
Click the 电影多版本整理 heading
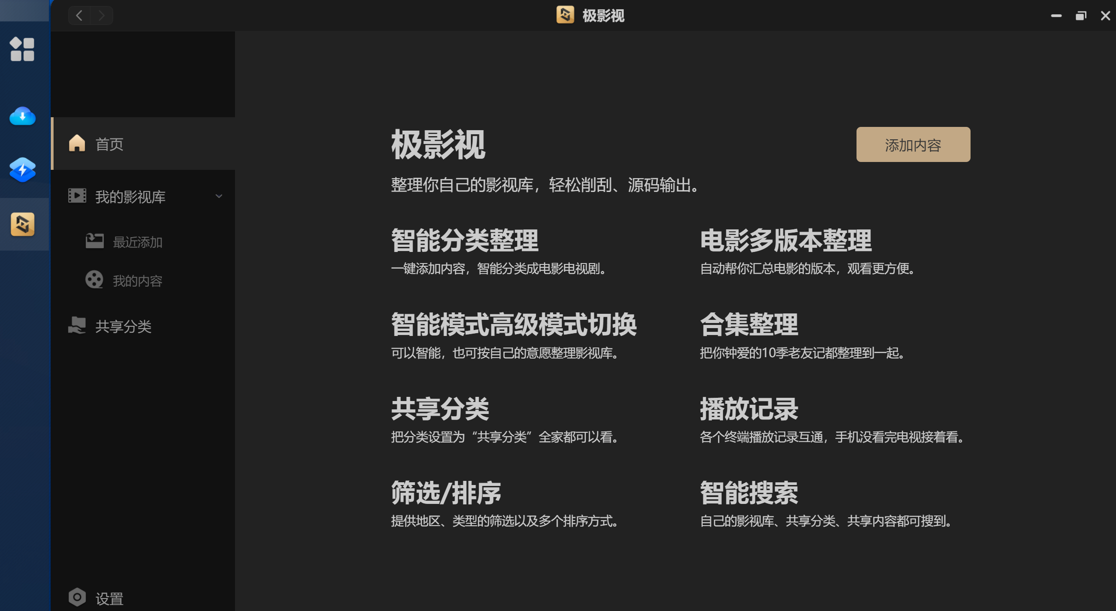tap(785, 240)
